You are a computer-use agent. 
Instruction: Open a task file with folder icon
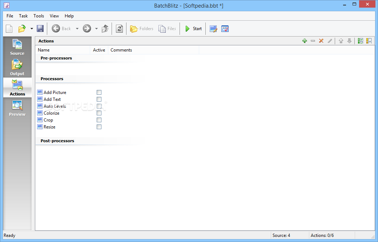pyautogui.click(x=22, y=29)
